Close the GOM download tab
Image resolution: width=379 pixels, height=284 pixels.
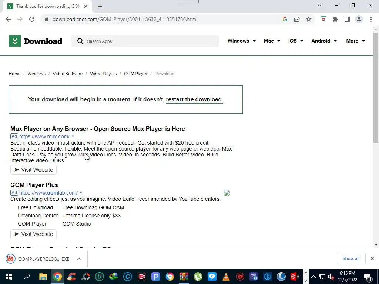tap(86, 6)
